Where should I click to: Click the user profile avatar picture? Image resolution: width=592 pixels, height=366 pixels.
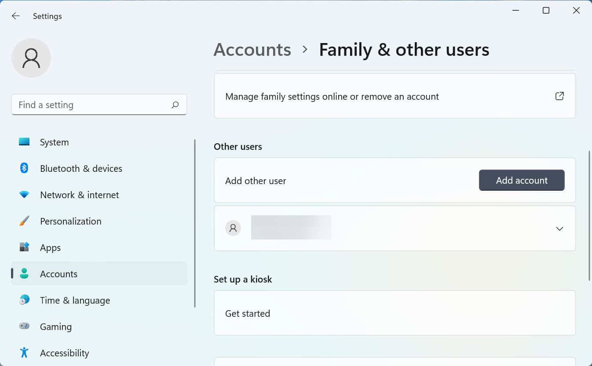click(x=31, y=58)
